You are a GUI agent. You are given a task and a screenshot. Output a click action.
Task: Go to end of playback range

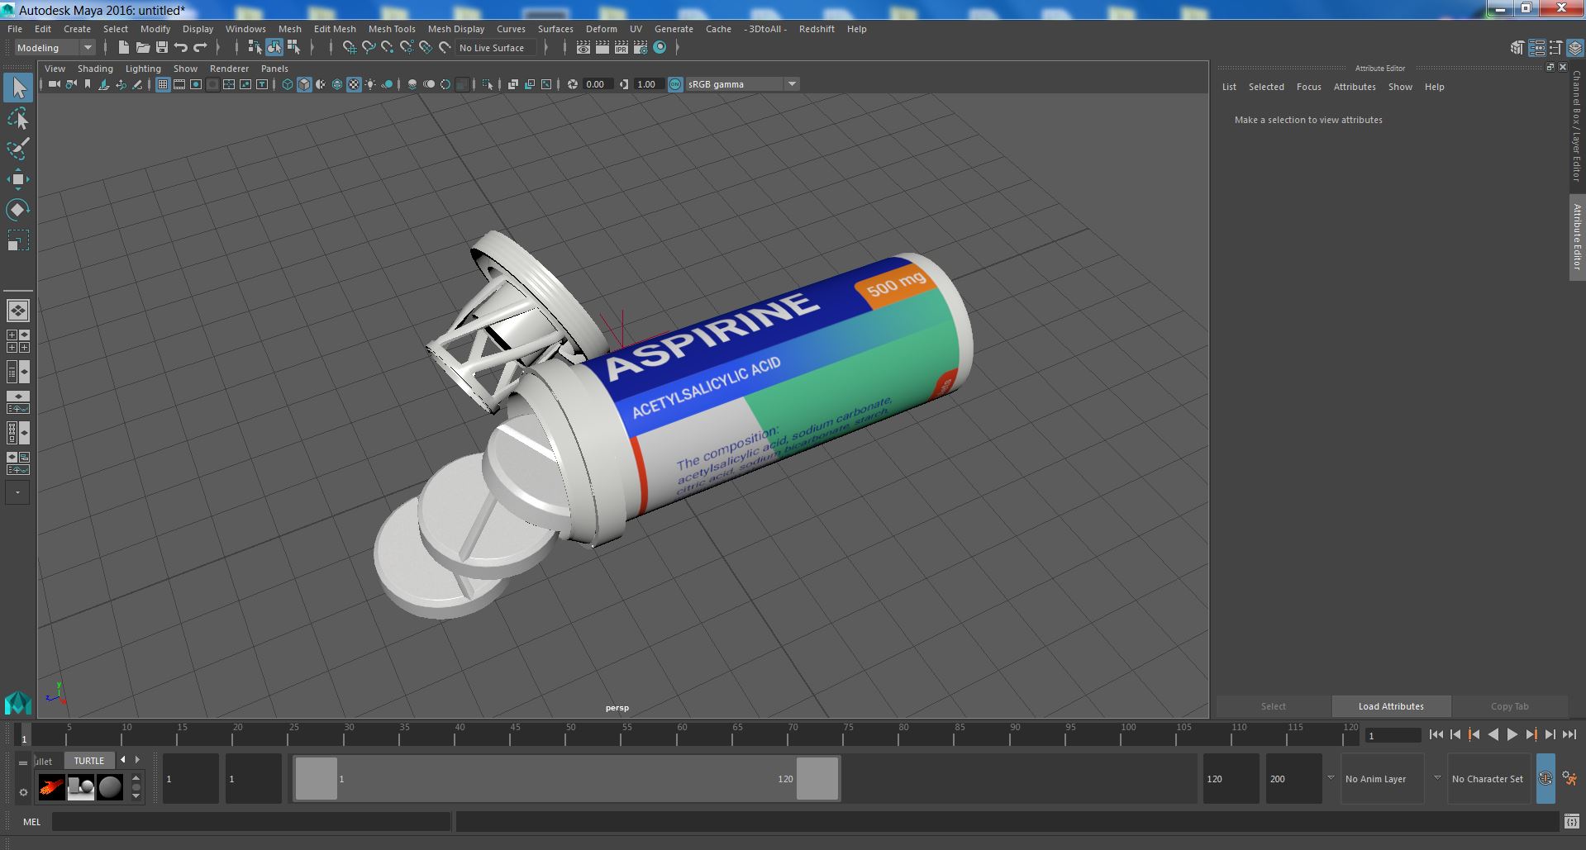[1569, 734]
